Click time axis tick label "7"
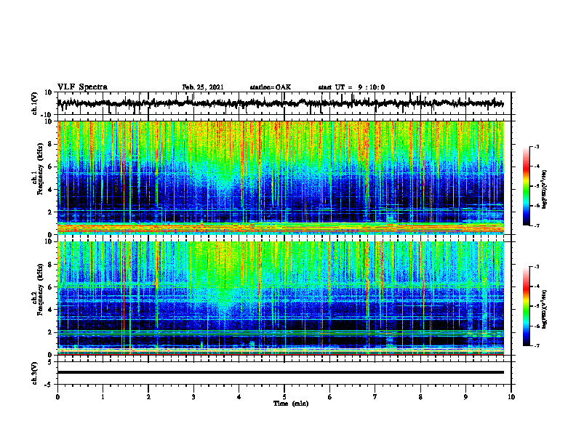 pos(375,397)
